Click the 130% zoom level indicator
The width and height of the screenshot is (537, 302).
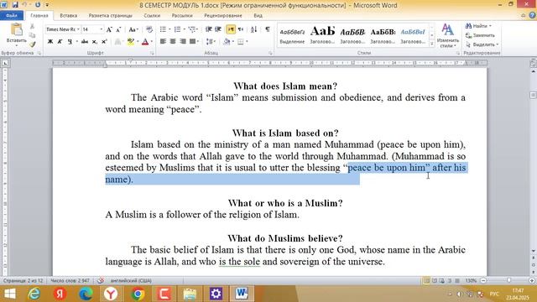click(x=471, y=280)
